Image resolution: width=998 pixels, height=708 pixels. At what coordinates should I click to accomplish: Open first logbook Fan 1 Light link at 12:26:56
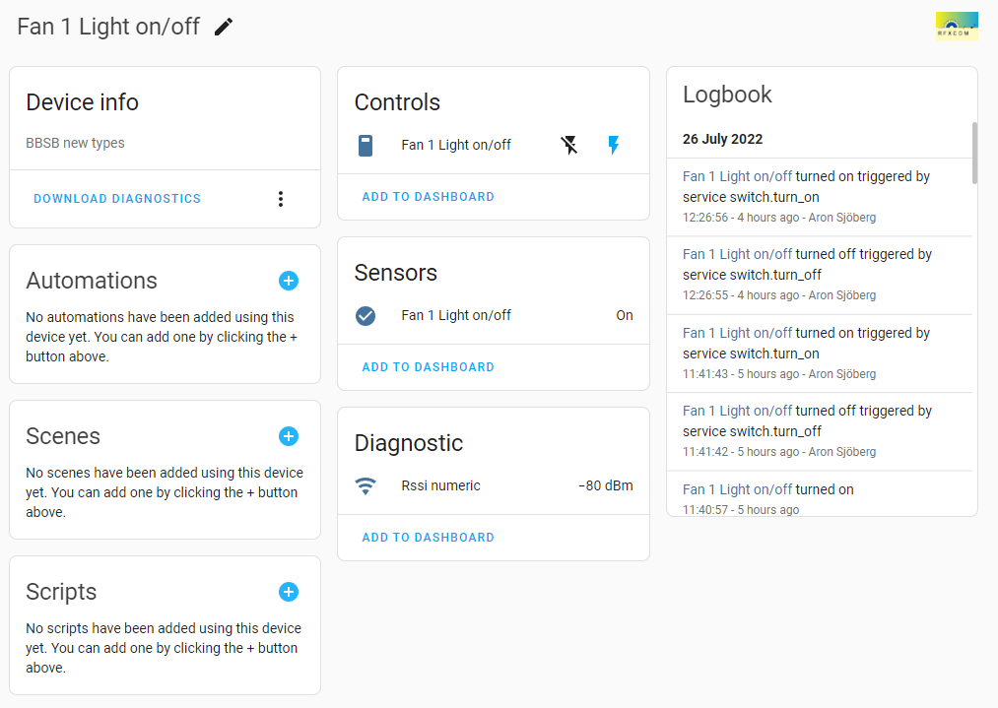click(x=737, y=176)
